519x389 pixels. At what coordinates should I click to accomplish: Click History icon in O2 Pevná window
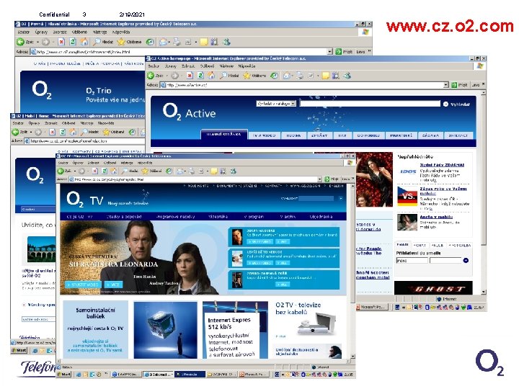tap(150, 42)
